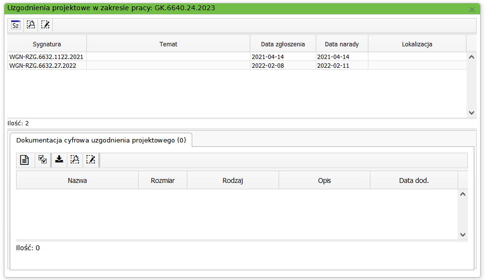The width and height of the screenshot is (485, 280).
Task: Close the Uzgodnienia projektowe window
Action: click(472, 9)
